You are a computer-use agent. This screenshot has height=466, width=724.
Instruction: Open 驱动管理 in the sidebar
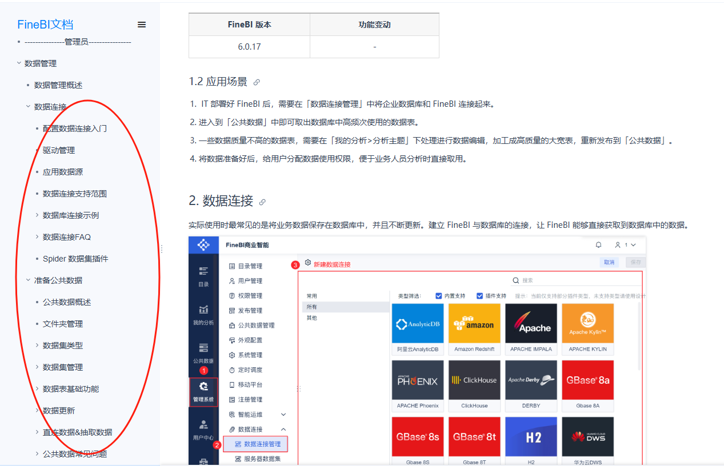(59, 150)
